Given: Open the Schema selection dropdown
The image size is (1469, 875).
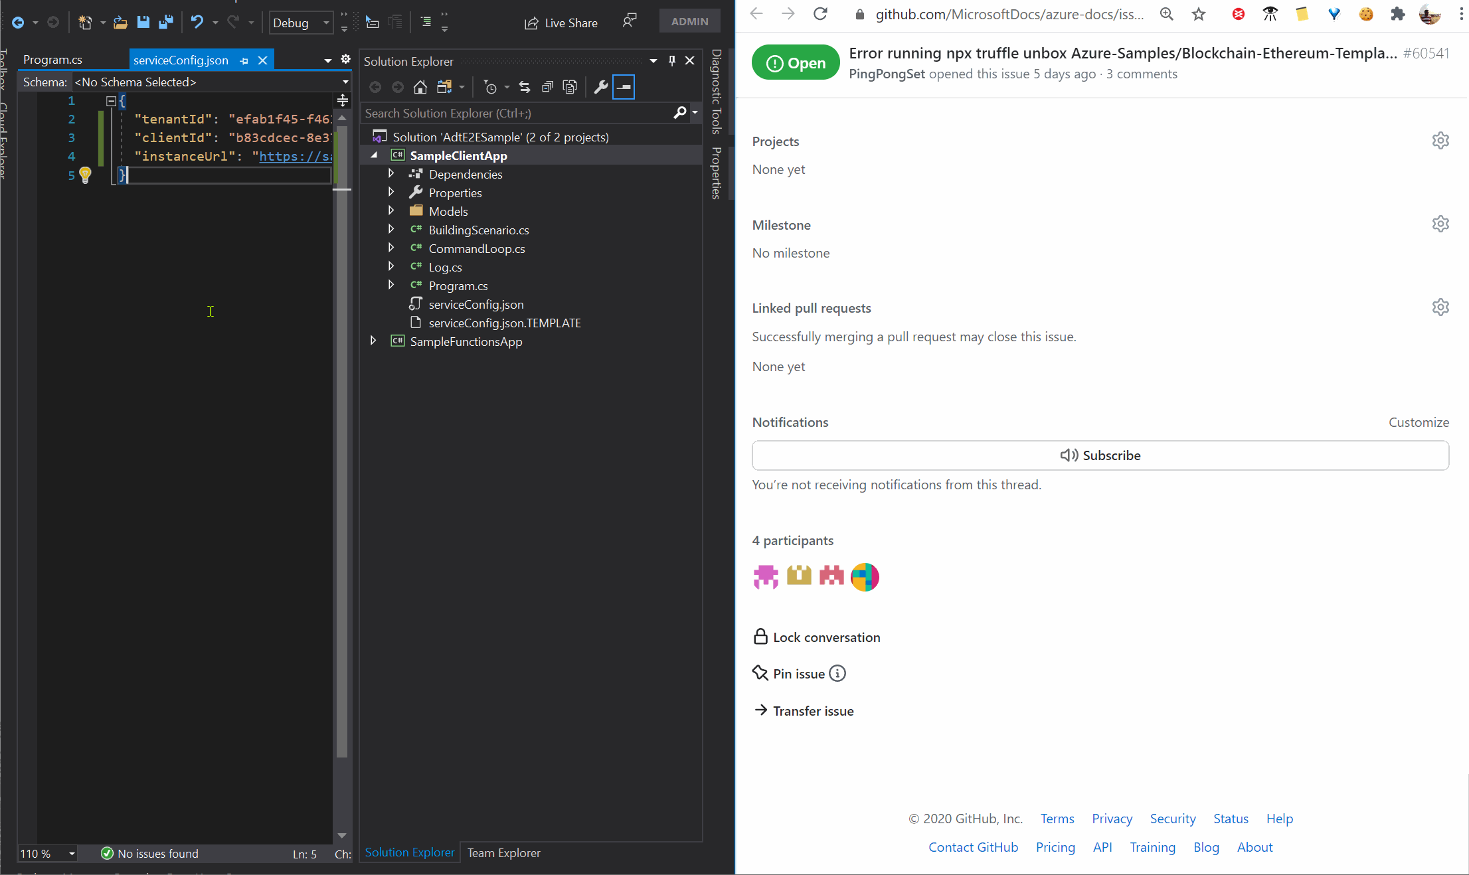Looking at the screenshot, I should click(345, 82).
